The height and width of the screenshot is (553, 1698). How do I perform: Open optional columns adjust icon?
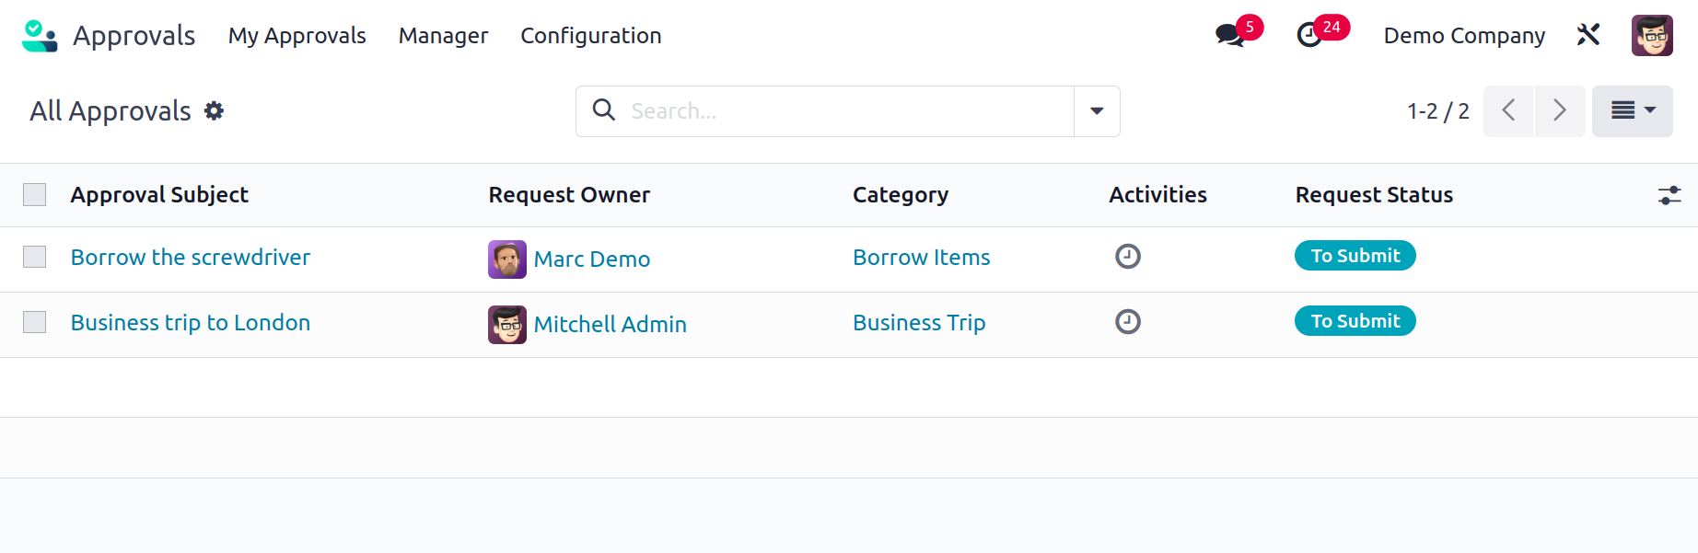point(1669,195)
